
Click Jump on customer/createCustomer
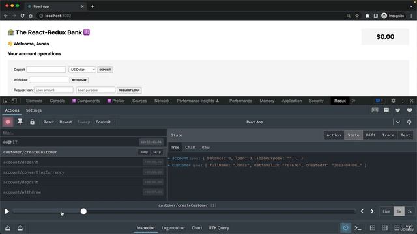point(144,152)
